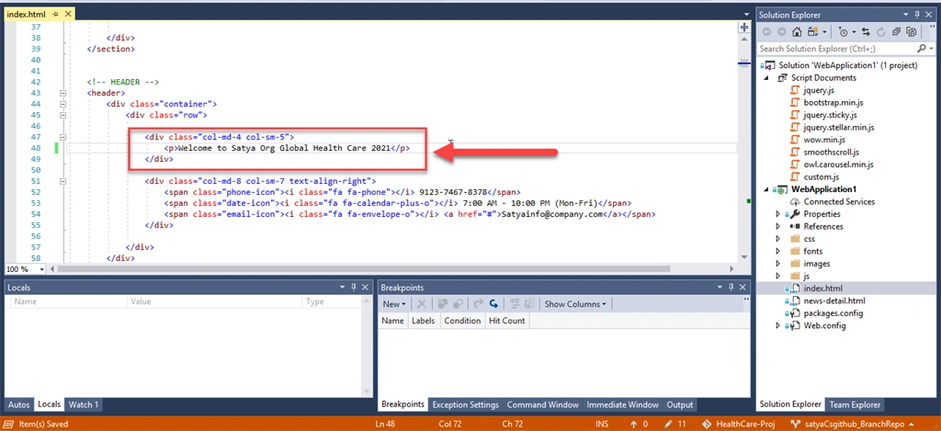Collapse the header tag code fold

[x=62, y=93]
